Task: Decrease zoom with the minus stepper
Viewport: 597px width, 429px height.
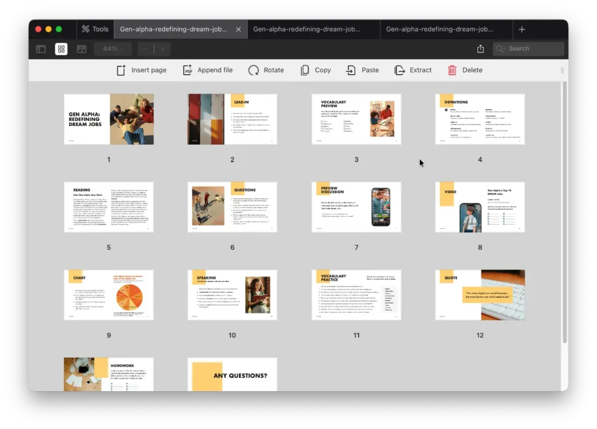Action: [144, 49]
